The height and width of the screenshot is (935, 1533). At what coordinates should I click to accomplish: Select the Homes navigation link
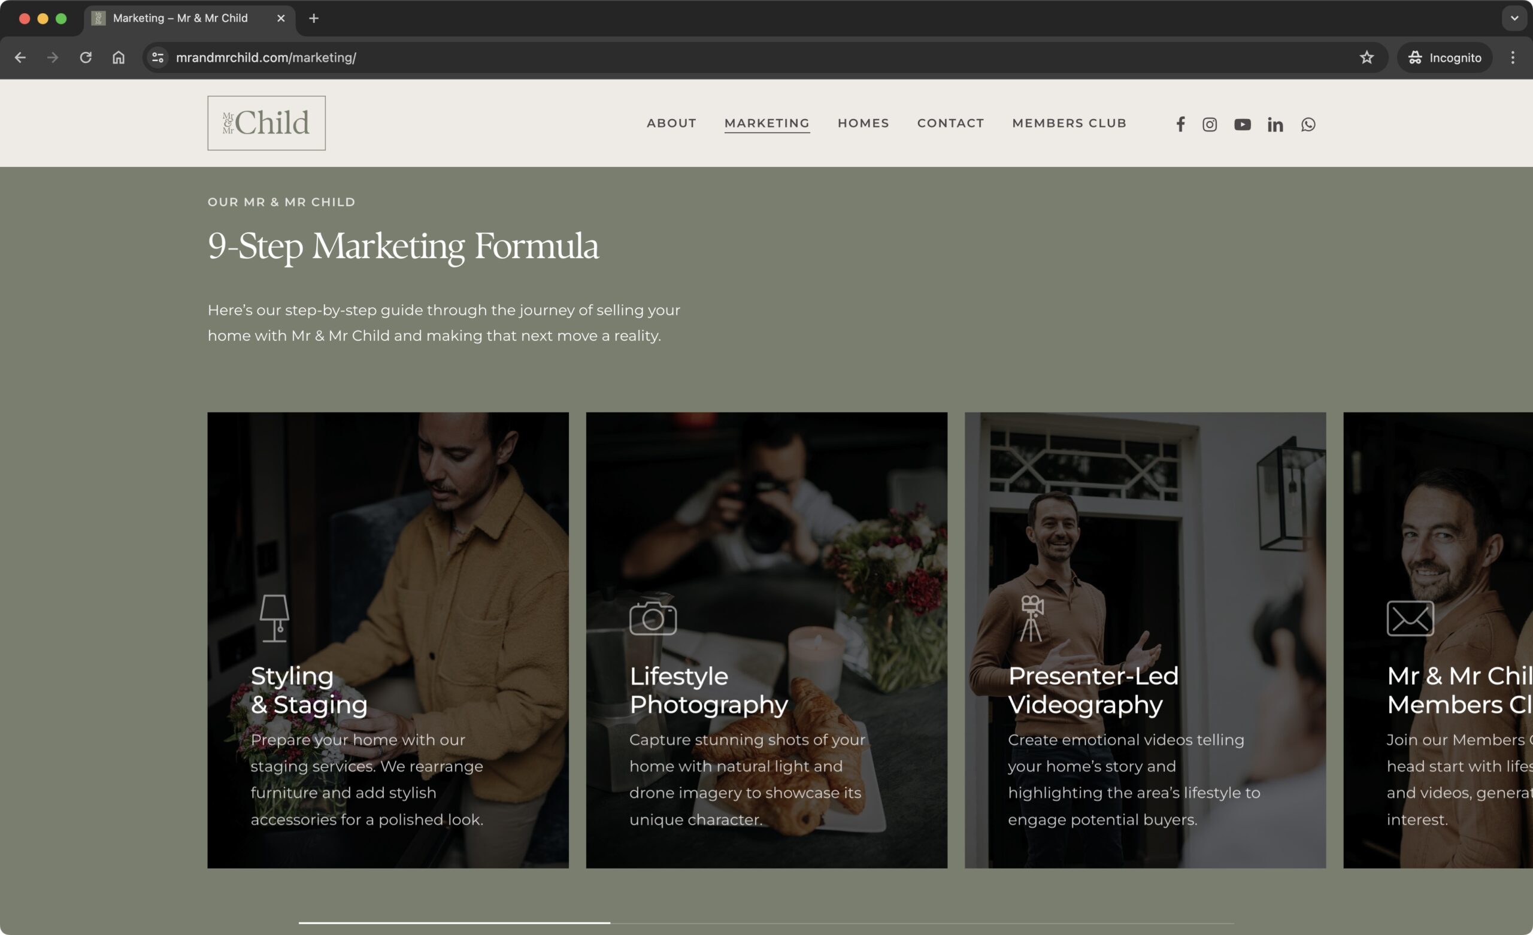point(863,123)
